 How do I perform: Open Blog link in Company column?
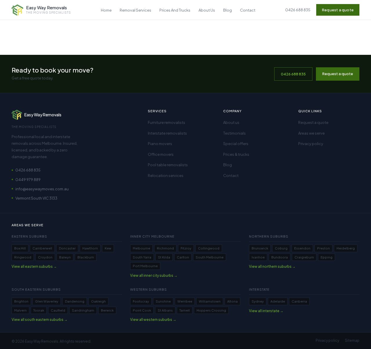[228, 165]
